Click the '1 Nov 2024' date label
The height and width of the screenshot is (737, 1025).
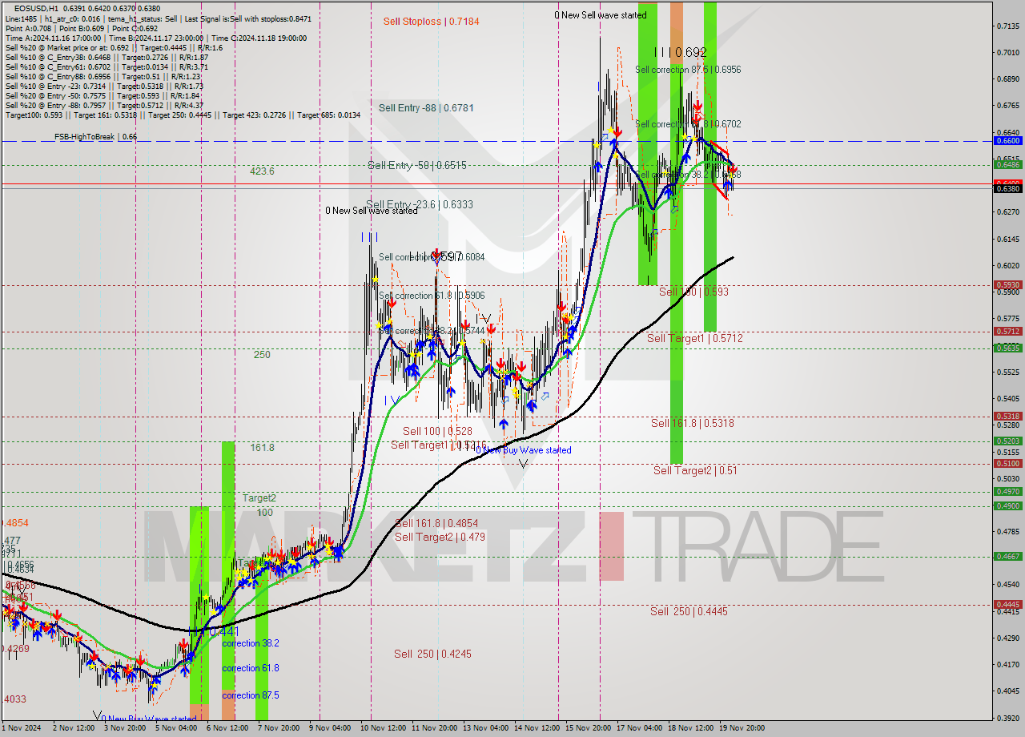[x=20, y=728]
